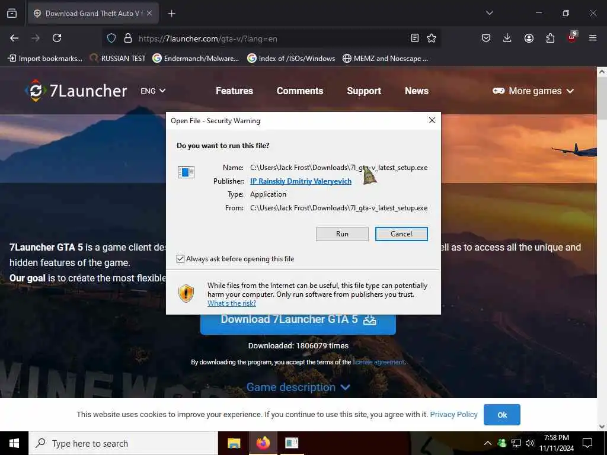Click Download 7Launcher GTA 5 button
The height and width of the screenshot is (455, 607).
(298, 323)
